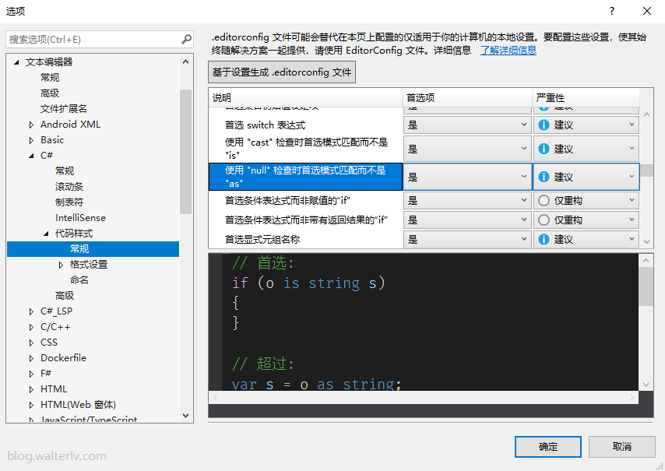Expand the 格式设置 tree node
The image size is (665, 471).
61,265
